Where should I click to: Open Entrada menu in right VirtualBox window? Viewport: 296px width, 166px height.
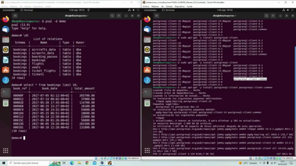click(169, 6)
